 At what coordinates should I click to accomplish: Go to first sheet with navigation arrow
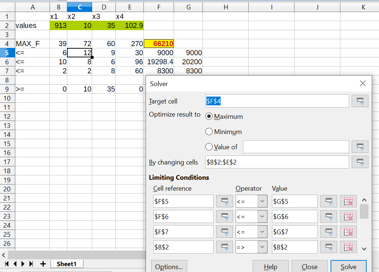[7, 264]
